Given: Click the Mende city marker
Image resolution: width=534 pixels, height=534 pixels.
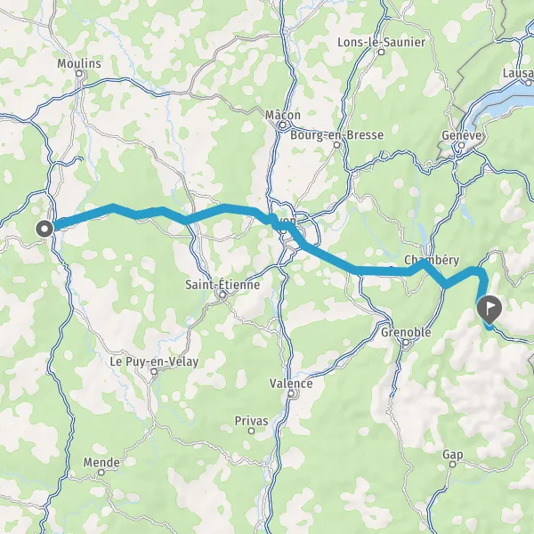Looking at the screenshot, I should click(101, 473).
